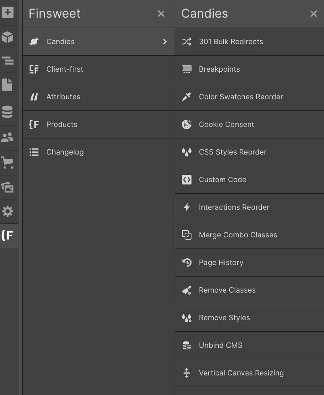Open CSS Styles Reorder tool
Screen dimensions: 324x395
[250, 152]
